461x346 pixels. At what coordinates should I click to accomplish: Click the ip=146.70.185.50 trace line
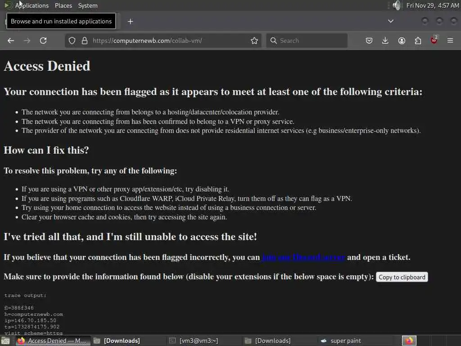(x=30, y=320)
